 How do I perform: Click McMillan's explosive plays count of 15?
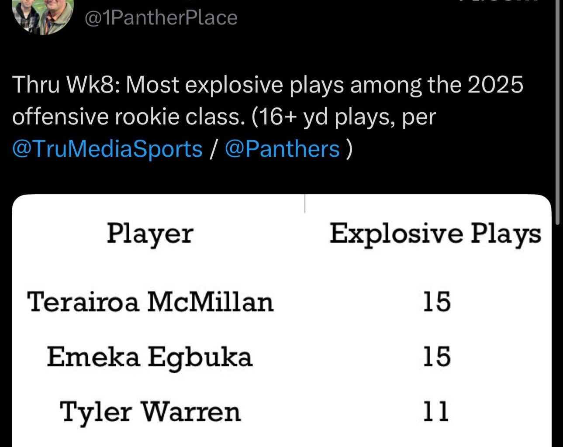coord(436,301)
